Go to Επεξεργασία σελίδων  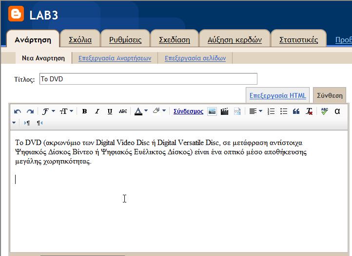tap(195, 58)
